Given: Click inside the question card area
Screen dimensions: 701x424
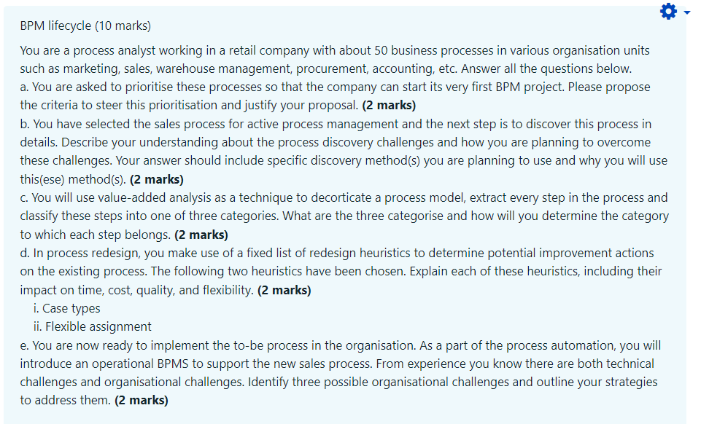Looking at the screenshot, I should tap(350, 219).
